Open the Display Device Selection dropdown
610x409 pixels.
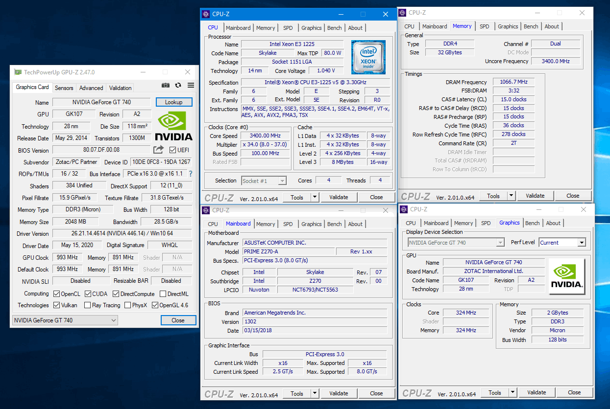tap(456, 243)
